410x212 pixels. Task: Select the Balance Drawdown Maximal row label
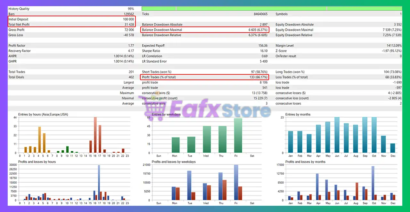(x=162, y=30)
